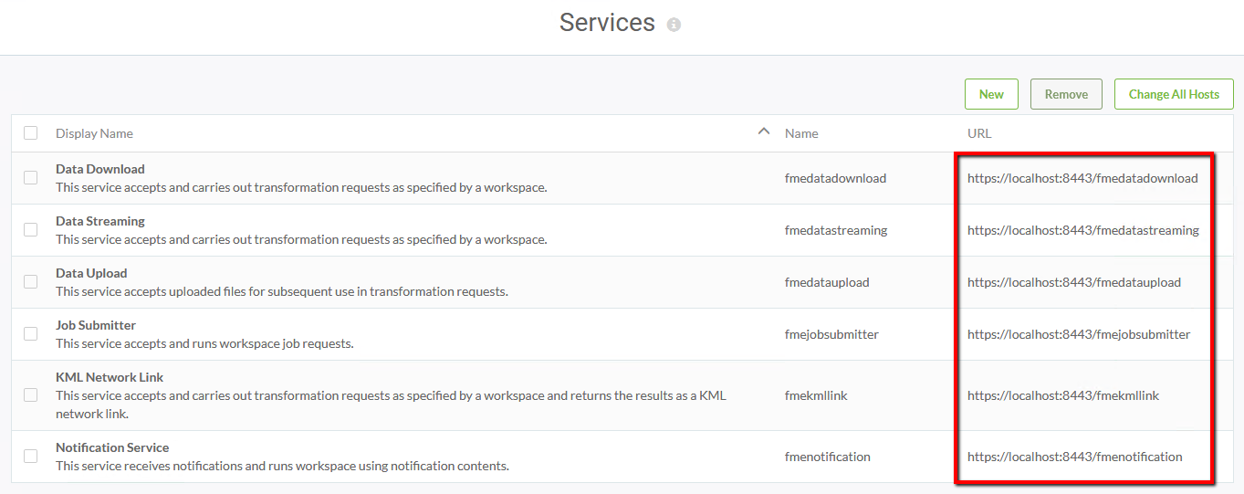Sort by the URL column header
Screen dimensions: 1244x494
pos(979,133)
